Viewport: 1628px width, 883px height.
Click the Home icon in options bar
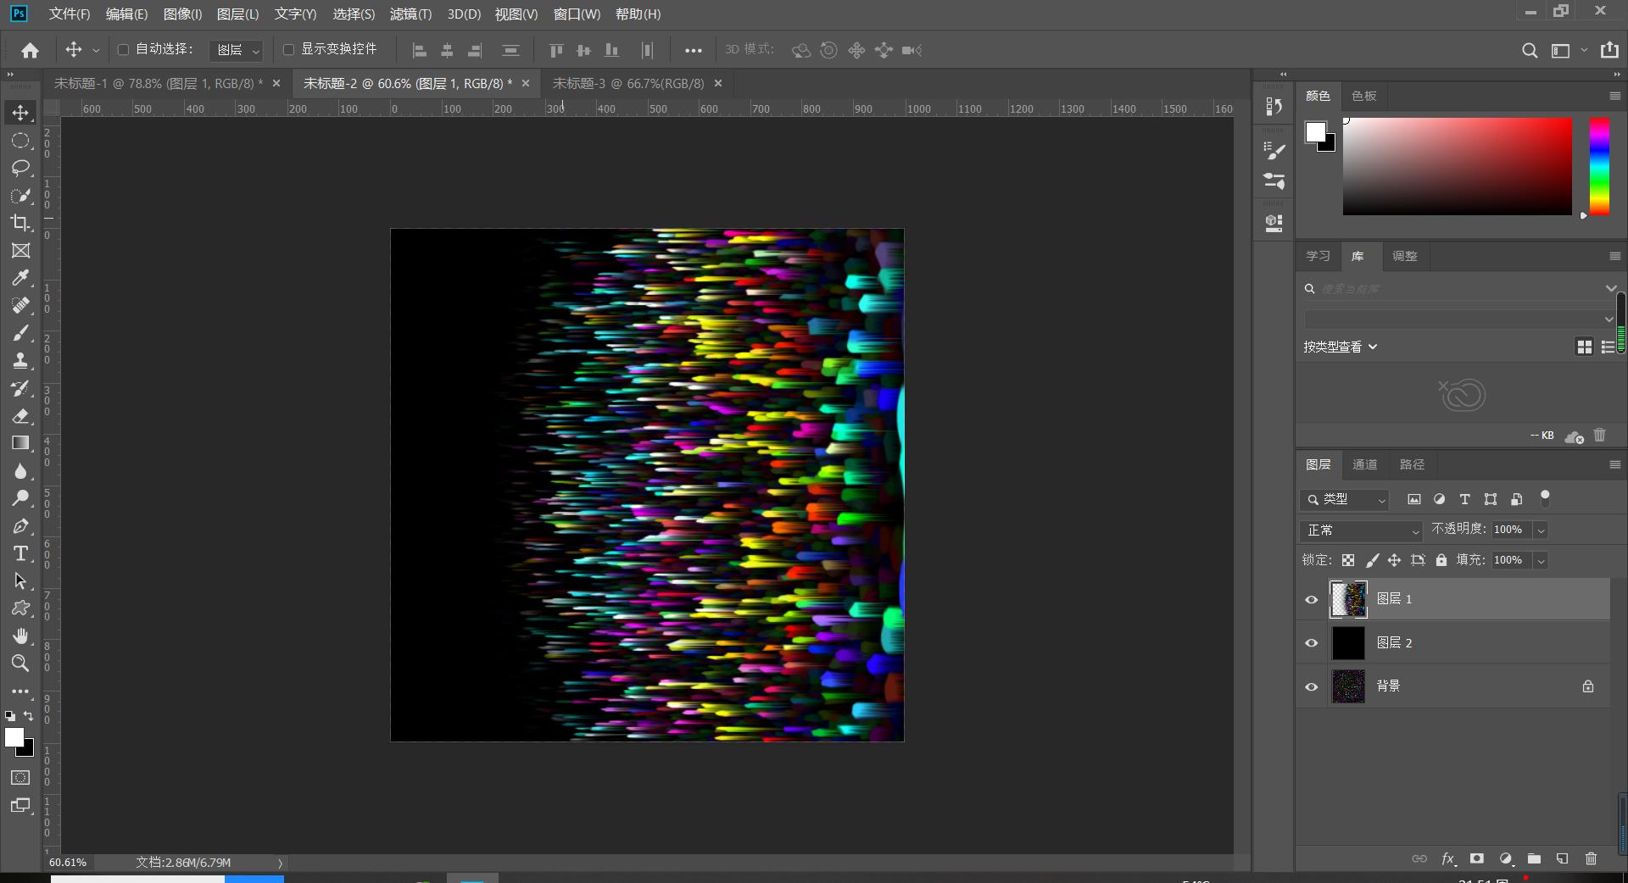coord(31,50)
